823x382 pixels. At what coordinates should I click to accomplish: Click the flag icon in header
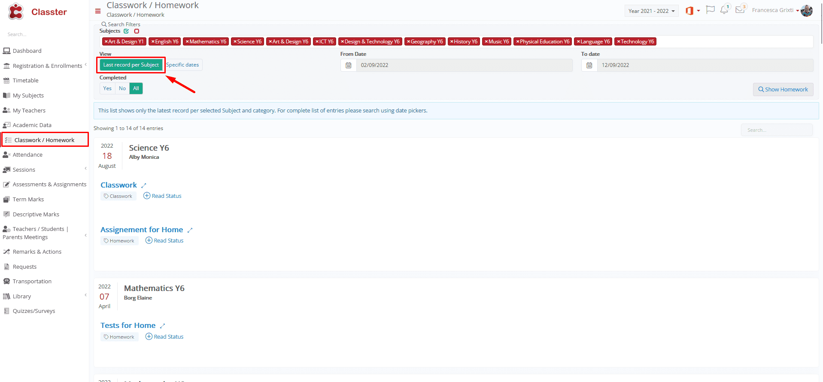click(x=711, y=9)
